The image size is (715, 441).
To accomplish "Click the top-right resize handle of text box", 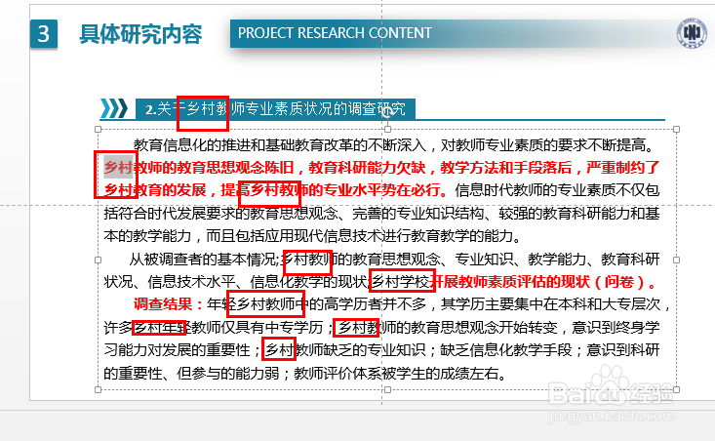I will pos(676,130).
